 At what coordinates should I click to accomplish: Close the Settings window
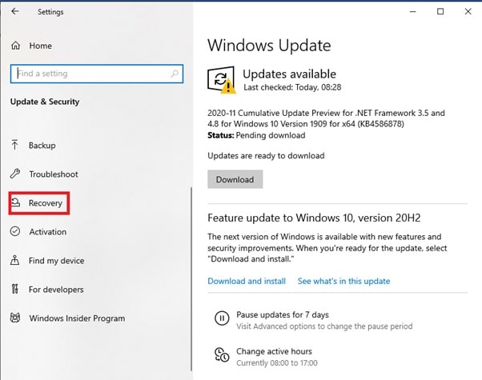coord(468,12)
